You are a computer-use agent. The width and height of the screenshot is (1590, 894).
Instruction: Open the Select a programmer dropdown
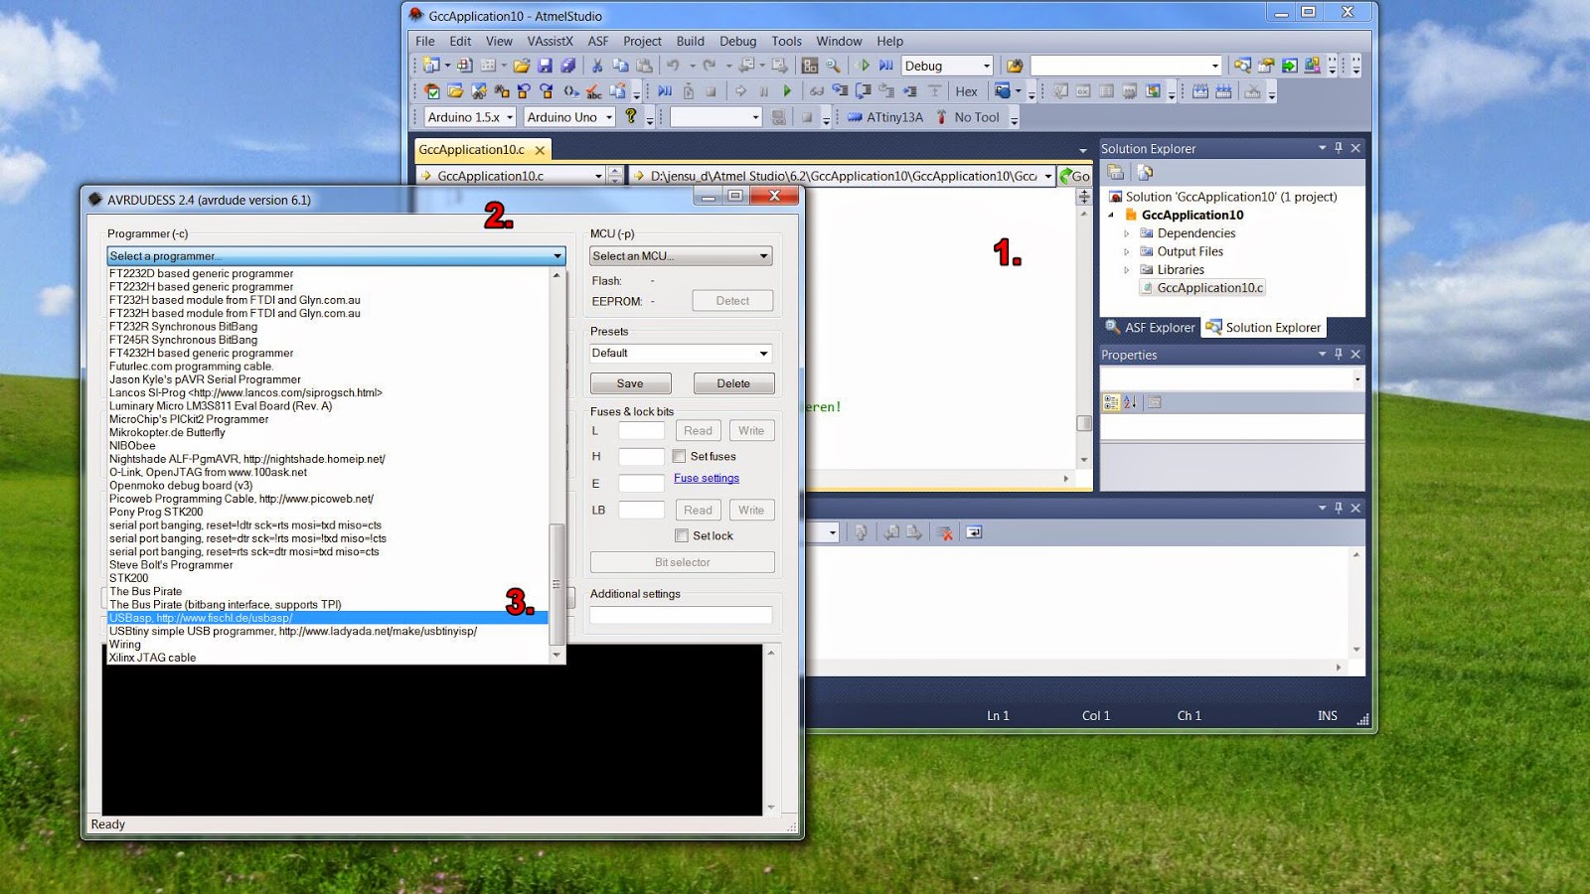336,256
